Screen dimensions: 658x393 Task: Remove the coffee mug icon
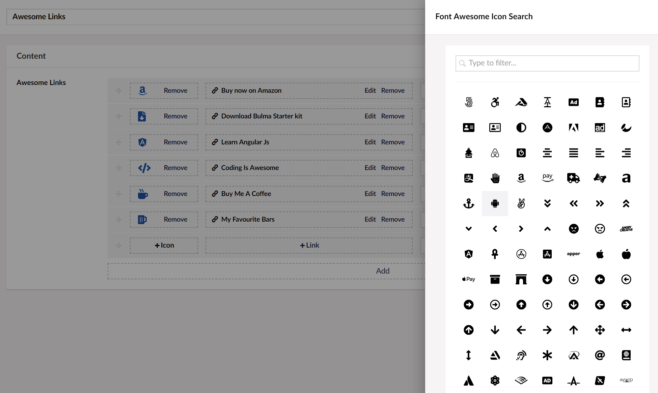[175, 194]
